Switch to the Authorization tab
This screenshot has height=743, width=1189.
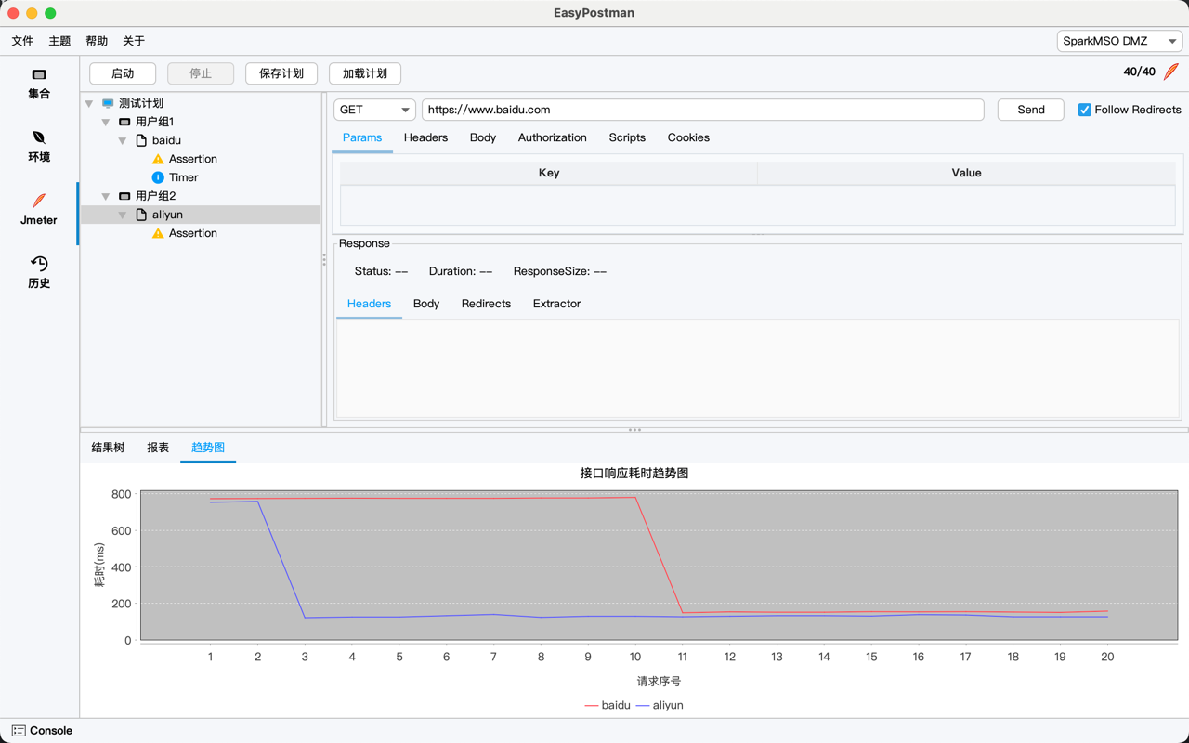pos(553,137)
